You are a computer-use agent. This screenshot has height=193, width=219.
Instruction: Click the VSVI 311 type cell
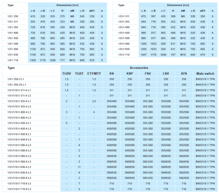[x=124, y=16]
